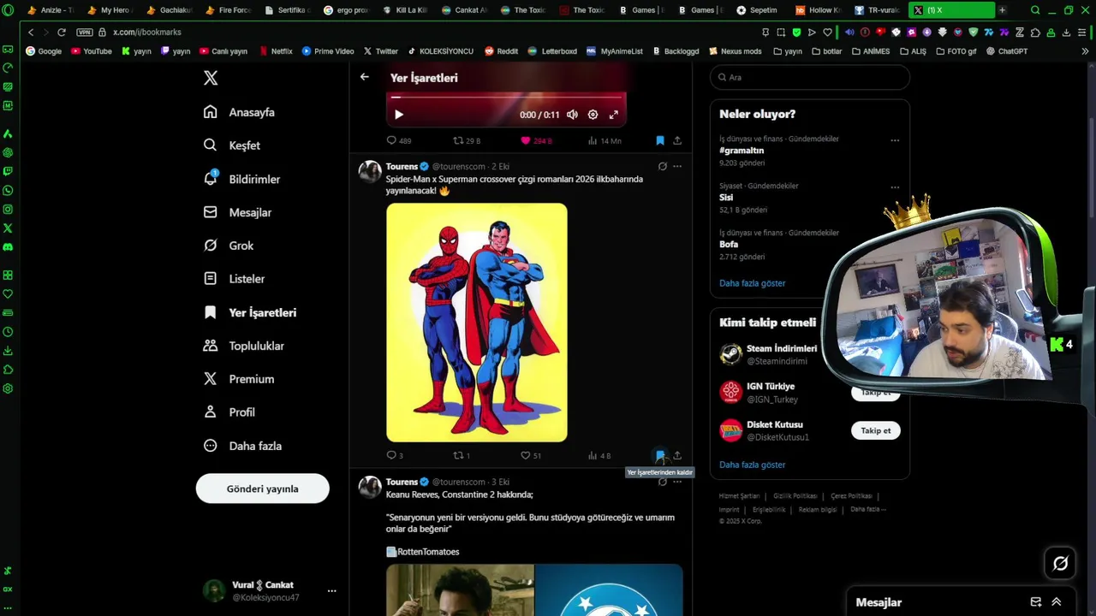Viewport: 1096px width, 616px height.
Task: Open more options on Keanu Reeves post
Action: [x=677, y=482]
